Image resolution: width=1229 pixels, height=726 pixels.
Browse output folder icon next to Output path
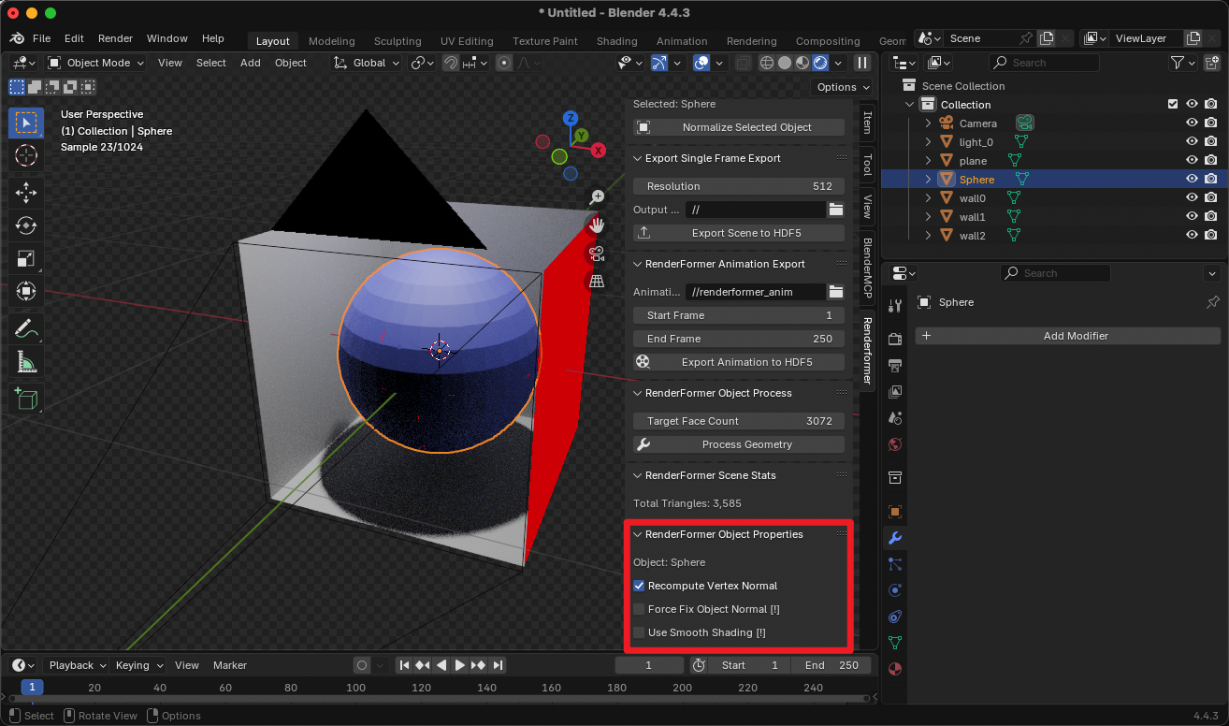(x=836, y=210)
